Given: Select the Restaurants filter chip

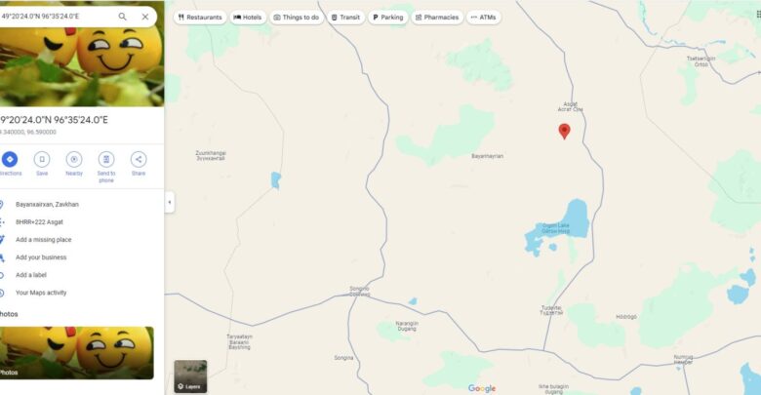Looking at the screenshot, I should [x=200, y=17].
